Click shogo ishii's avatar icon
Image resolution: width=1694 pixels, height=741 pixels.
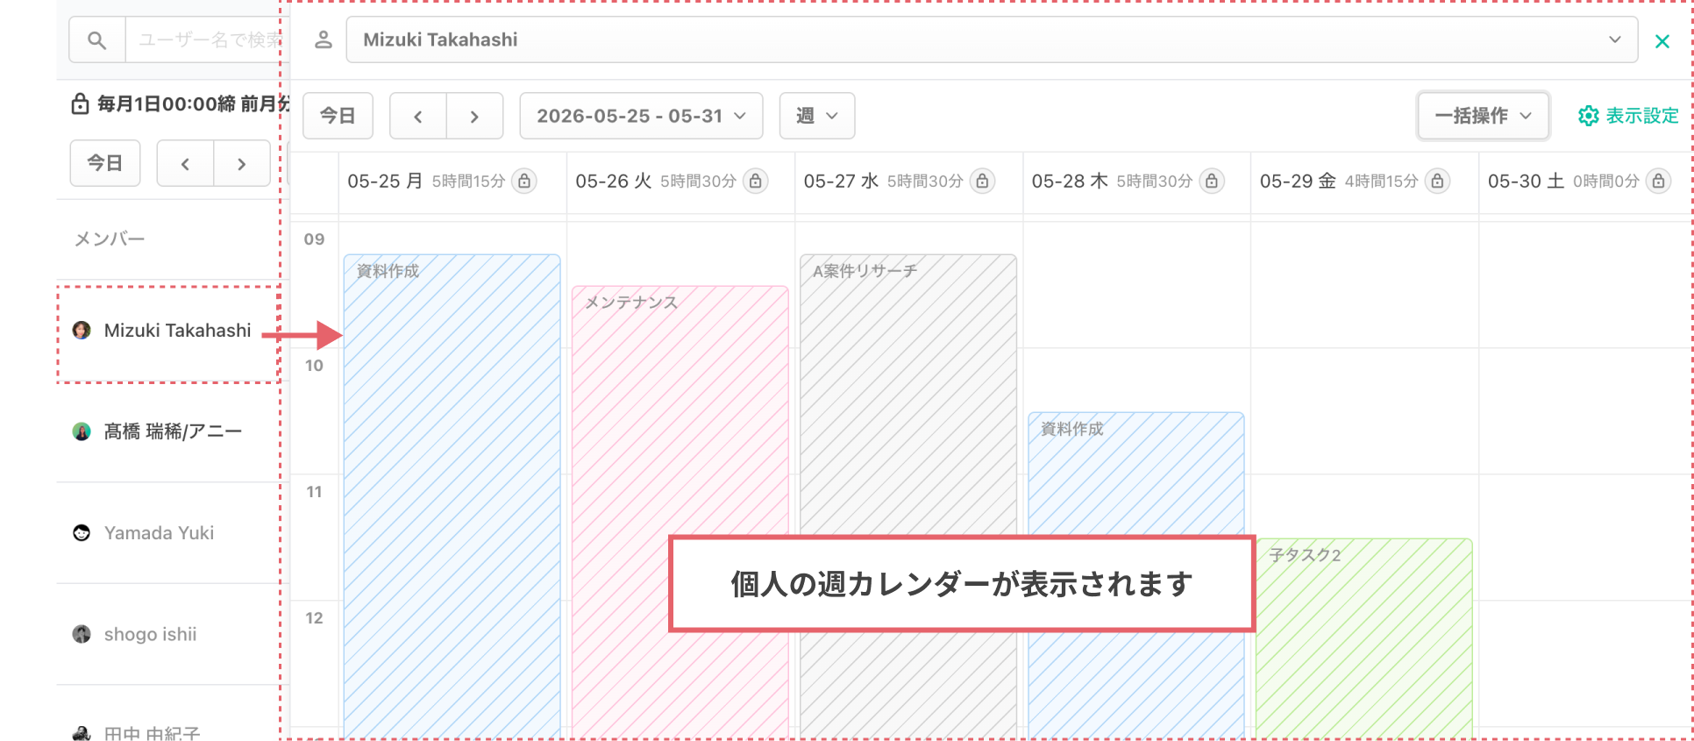pos(82,634)
